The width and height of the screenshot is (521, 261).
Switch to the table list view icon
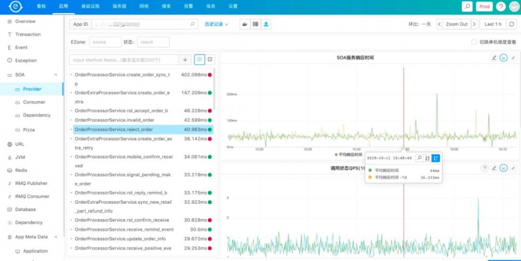click(255, 24)
